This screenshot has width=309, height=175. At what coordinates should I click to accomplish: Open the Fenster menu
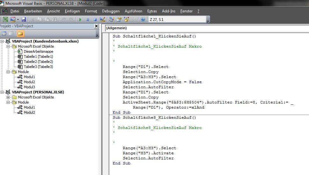click(x=186, y=11)
